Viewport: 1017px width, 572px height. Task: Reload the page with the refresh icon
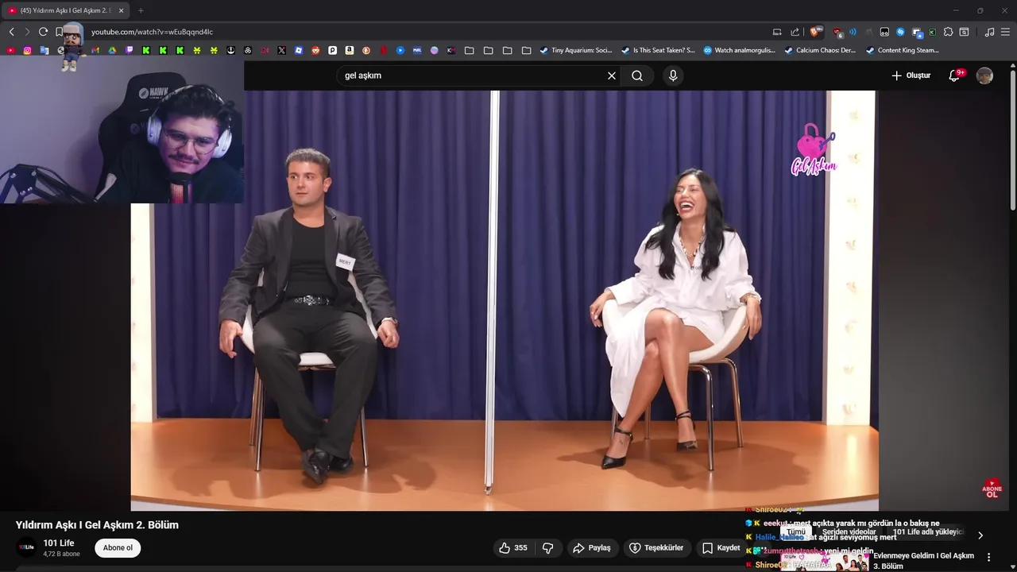(43, 32)
